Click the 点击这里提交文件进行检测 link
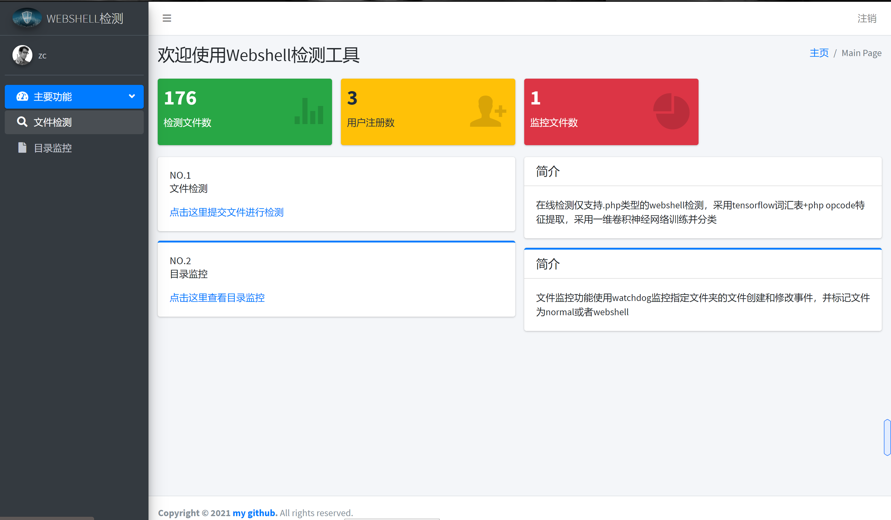This screenshot has width=891, height=520. (x=227, y=212)
